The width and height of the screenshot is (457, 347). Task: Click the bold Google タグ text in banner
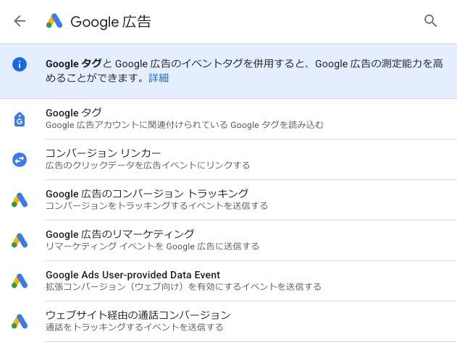click(x=73, y=64)
